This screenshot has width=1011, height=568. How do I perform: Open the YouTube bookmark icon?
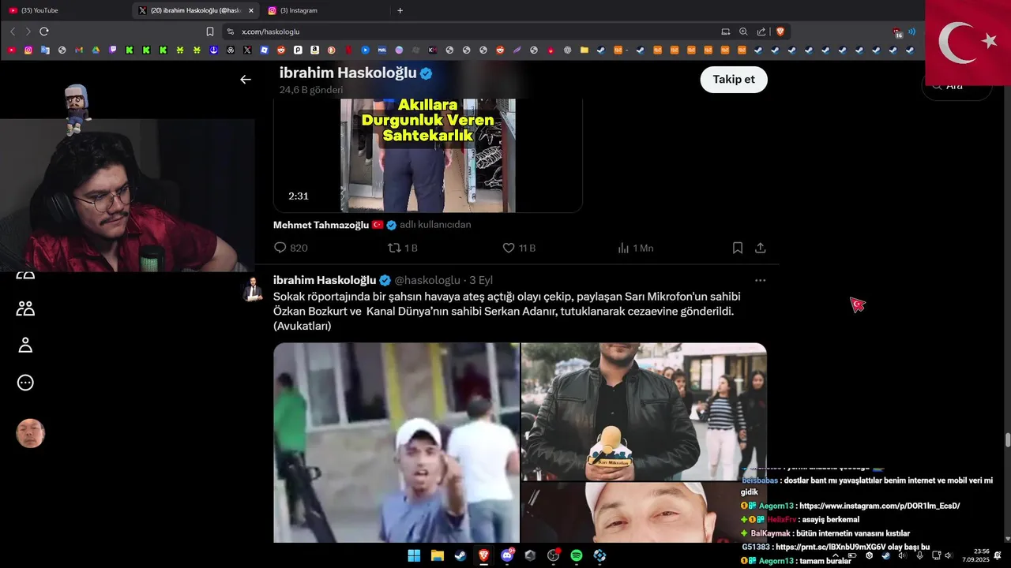coord(12,50)
